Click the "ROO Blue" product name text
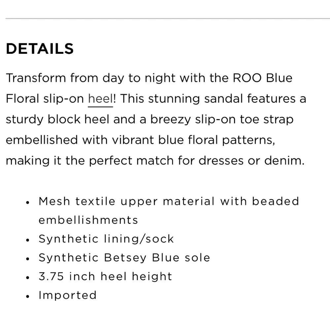Screen dimensions: 330x330 click(263, 78)
